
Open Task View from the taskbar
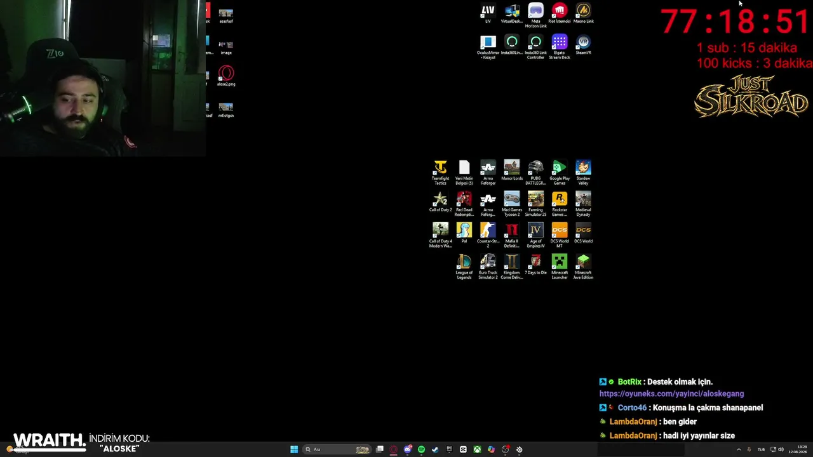(380, 449)
